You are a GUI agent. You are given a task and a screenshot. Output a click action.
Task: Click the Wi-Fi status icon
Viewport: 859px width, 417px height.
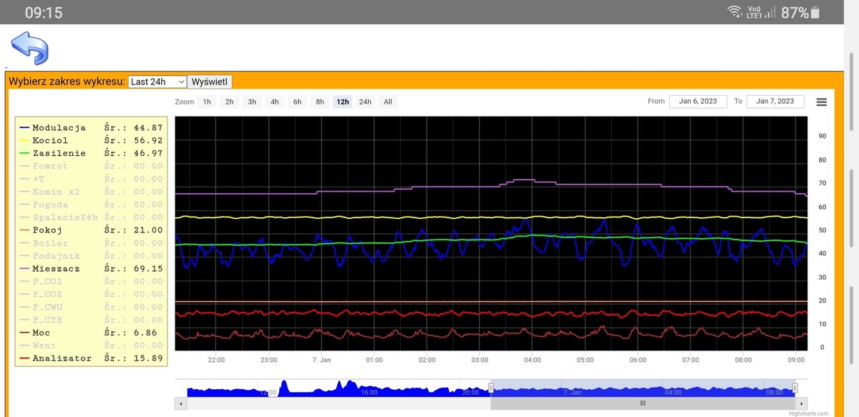pos(733,11)
